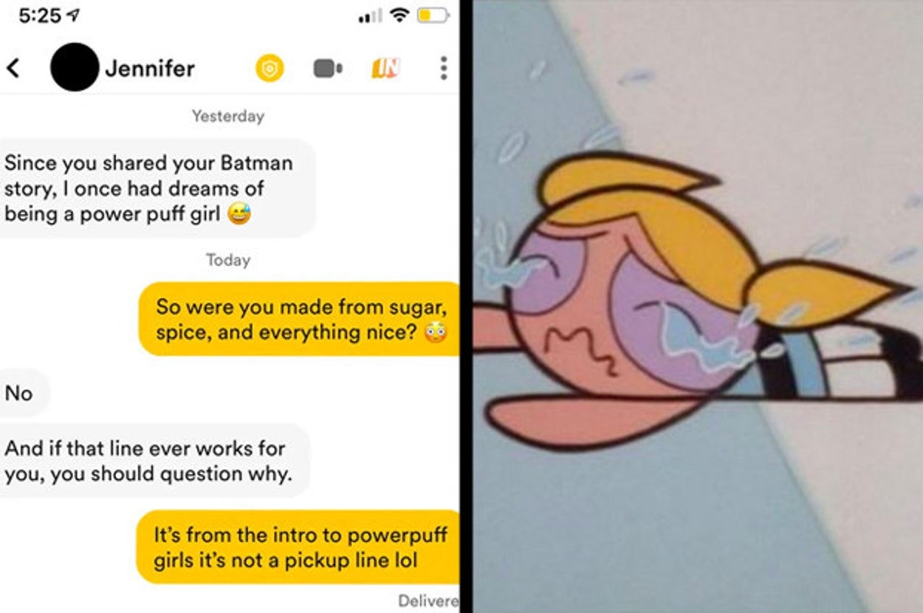Tap the location arrow beside the time
This screenshot has height=613, width=923.
(x=74, y=15)
